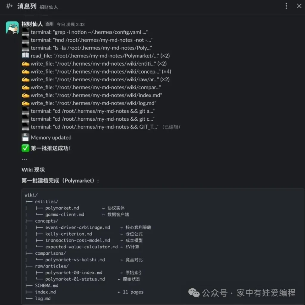Open the 招财仙人 sender name profile

(32, 24)
